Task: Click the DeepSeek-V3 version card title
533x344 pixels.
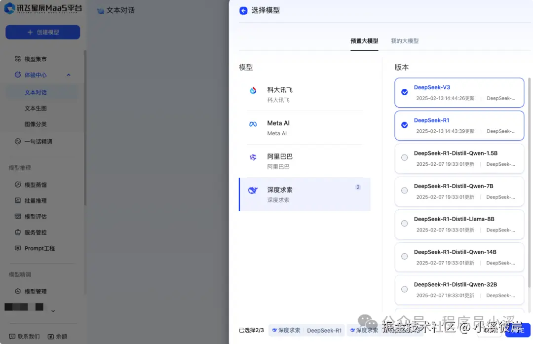Action: click(x=432, y=87)
